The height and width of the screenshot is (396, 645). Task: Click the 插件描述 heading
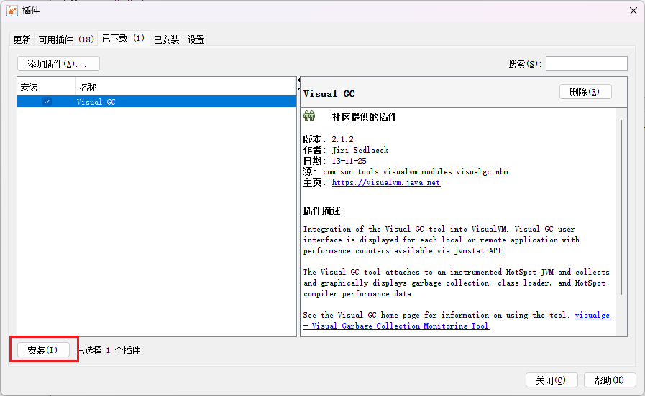(321, 211)
